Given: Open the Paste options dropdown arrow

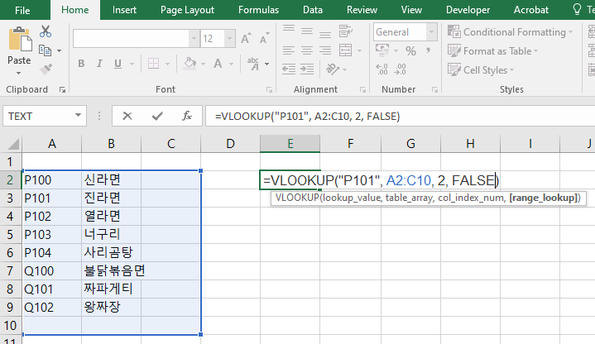Looking at the screenshot, I should coord(18,74).
